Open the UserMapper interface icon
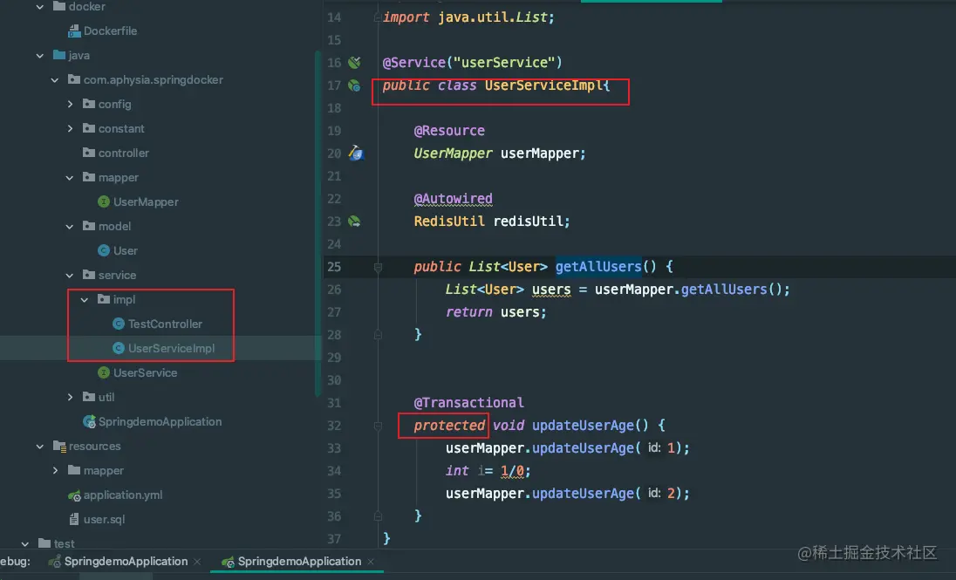This screenshot has width=956, height=580. [104, 201]
